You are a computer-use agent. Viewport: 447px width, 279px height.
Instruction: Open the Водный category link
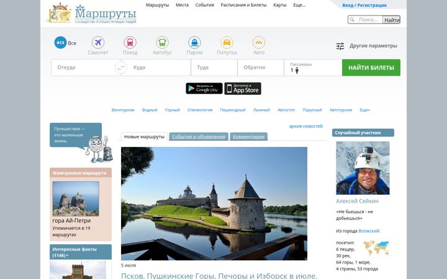(150, 110)
